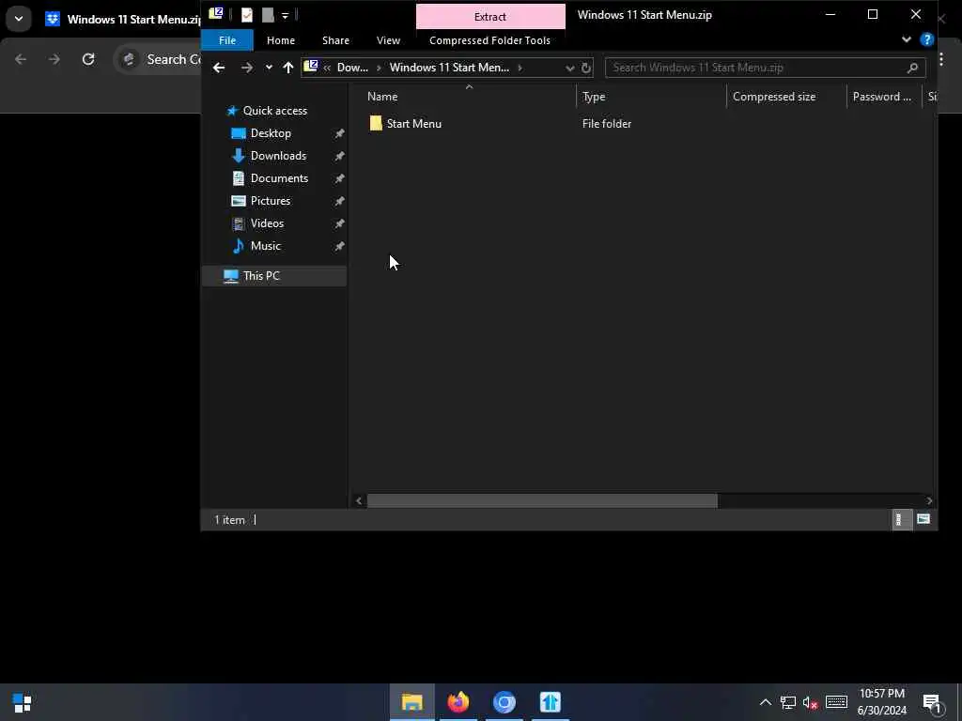This screenshot has width=962, height=721.
Task: Open the Compressed Folder Tools tab
Action: tap(489, 40)
